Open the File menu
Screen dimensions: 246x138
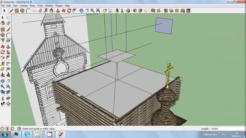tap(3, 6)
